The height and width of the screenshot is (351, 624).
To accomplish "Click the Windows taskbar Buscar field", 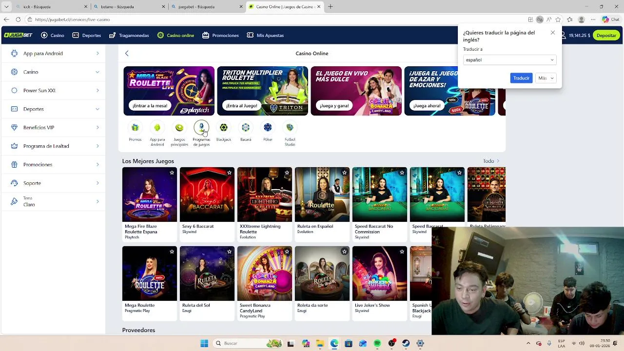I will pyautogui.click(x=248, y=343).
